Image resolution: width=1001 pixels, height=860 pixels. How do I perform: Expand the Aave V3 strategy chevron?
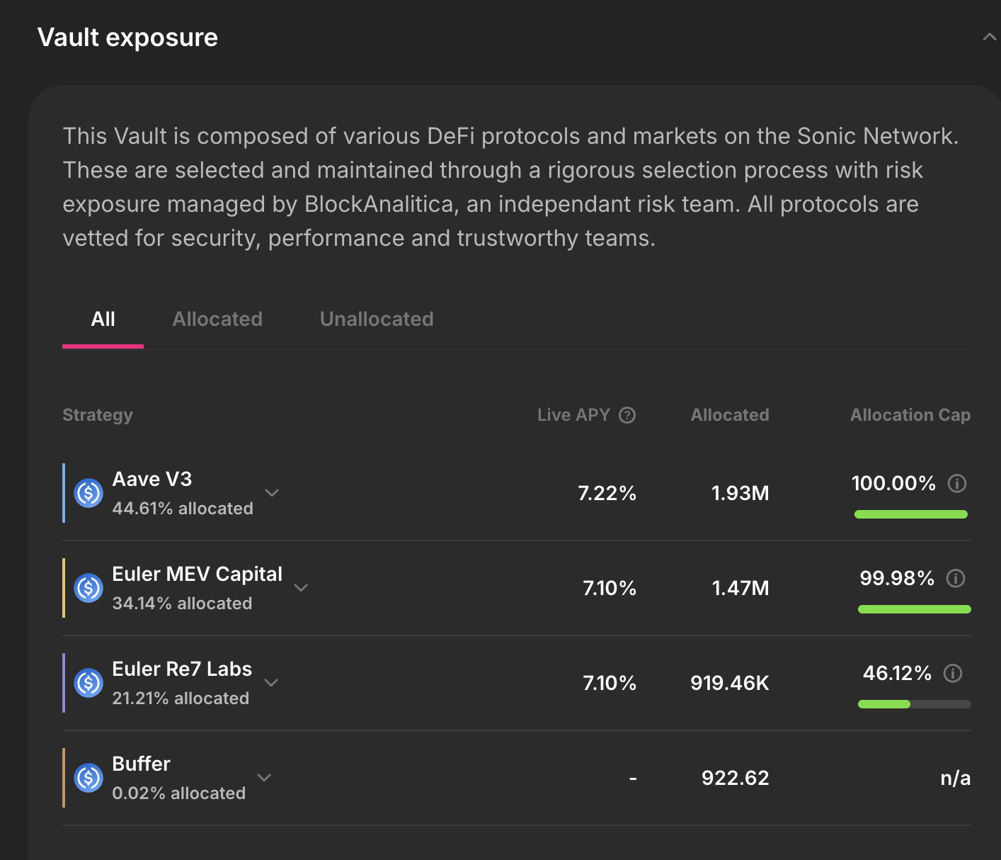(x=272, y=493)
